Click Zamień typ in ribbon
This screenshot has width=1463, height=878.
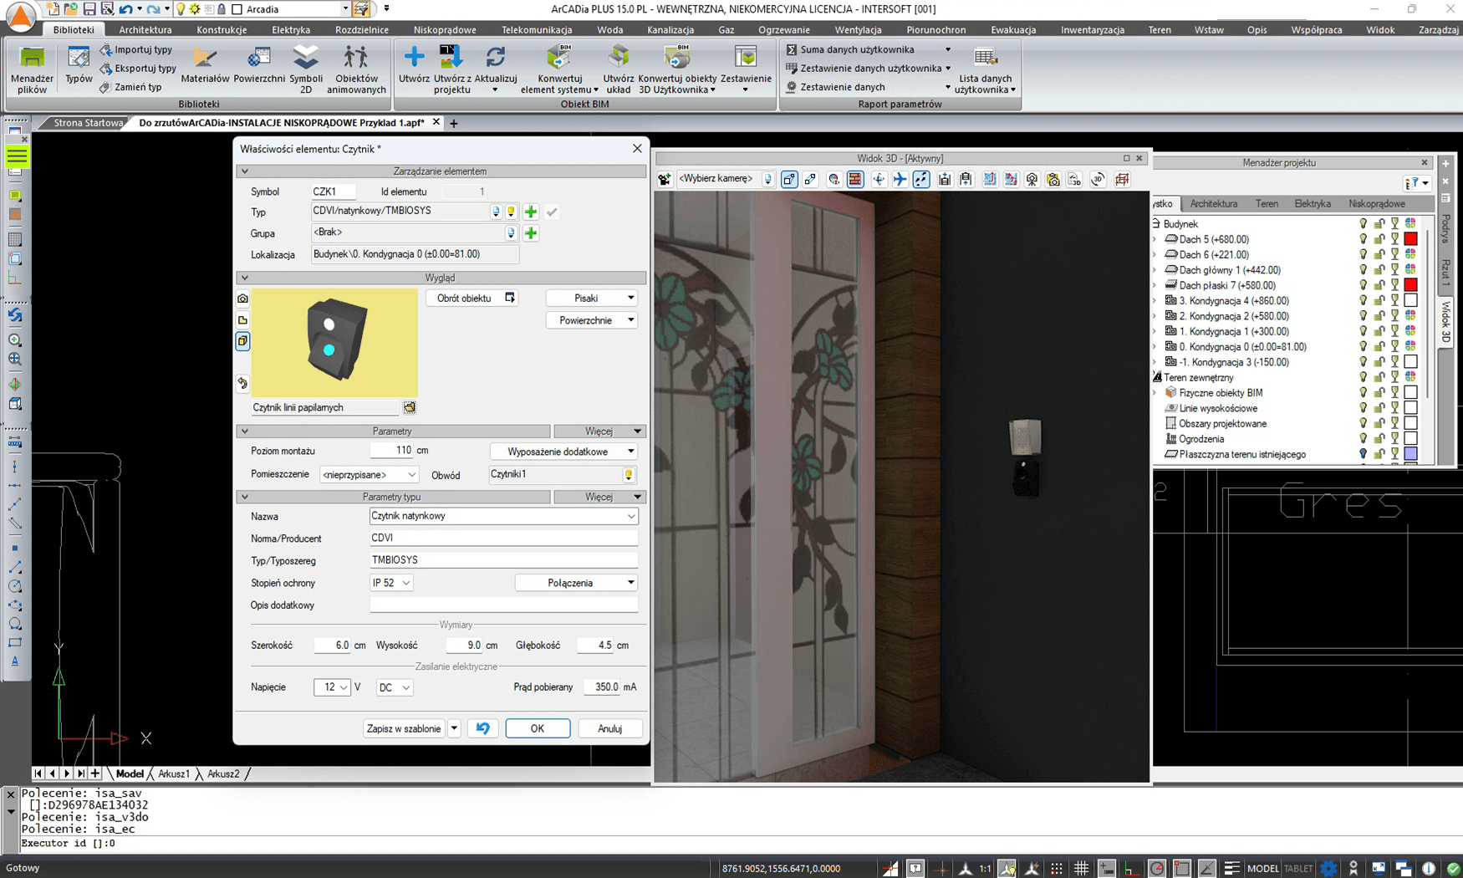130,87
